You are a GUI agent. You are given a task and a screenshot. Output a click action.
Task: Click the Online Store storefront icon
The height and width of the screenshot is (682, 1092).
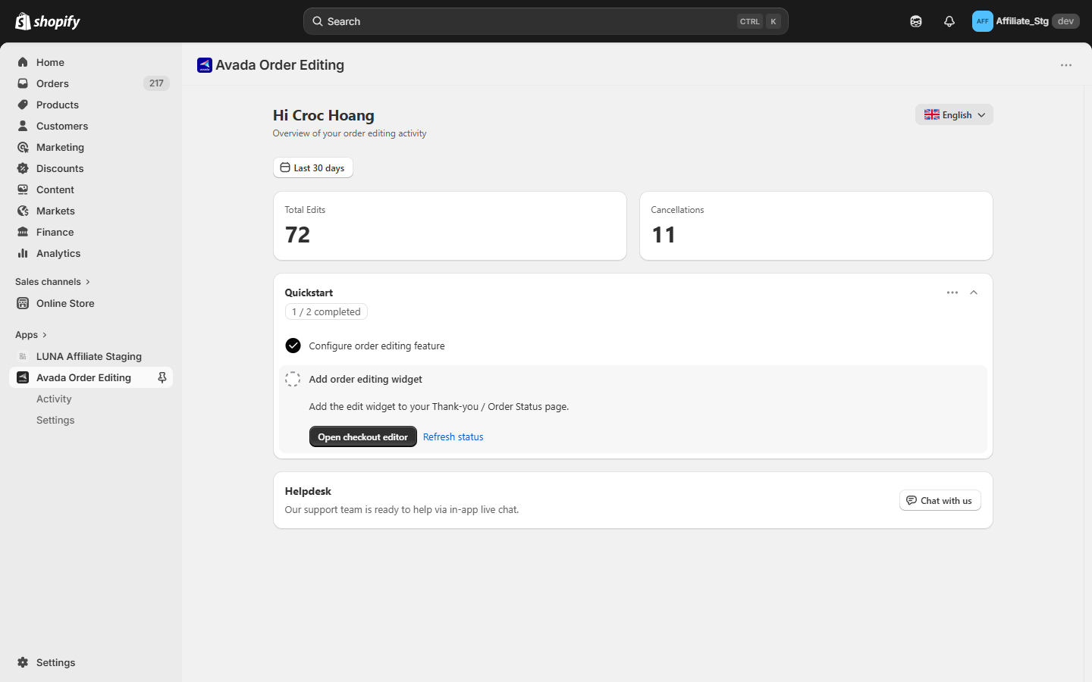[23, 303]
